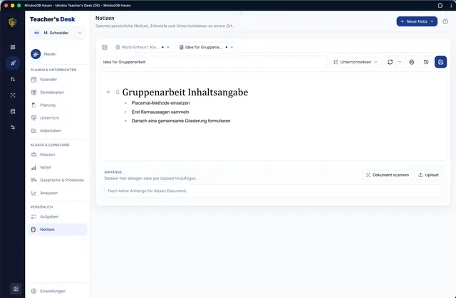Close the Word-Entwurf tab

pos(168,47)
